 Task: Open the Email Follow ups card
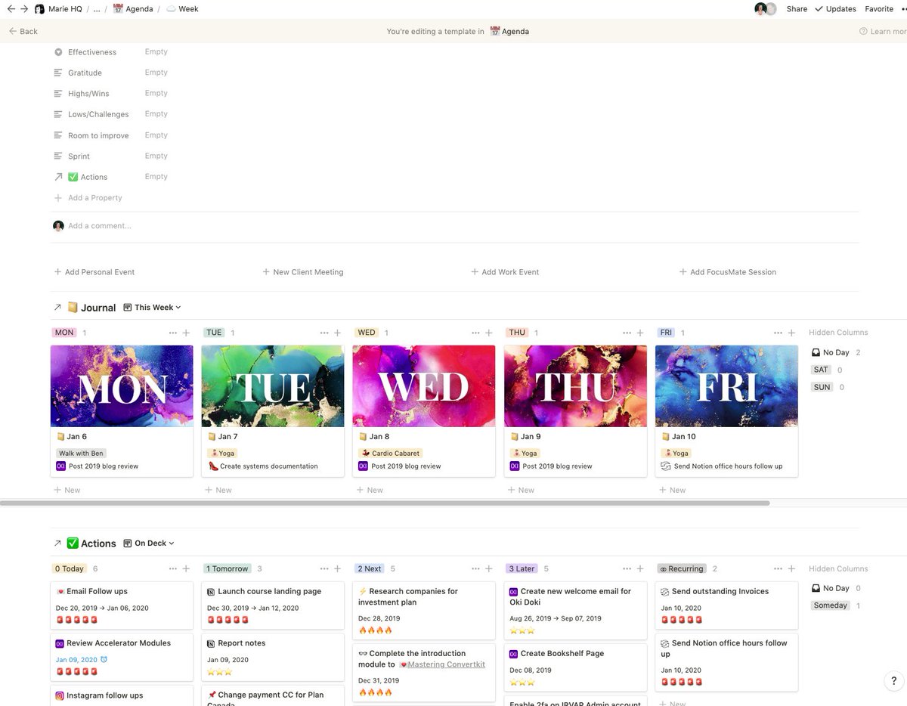[x=122, y=605]
